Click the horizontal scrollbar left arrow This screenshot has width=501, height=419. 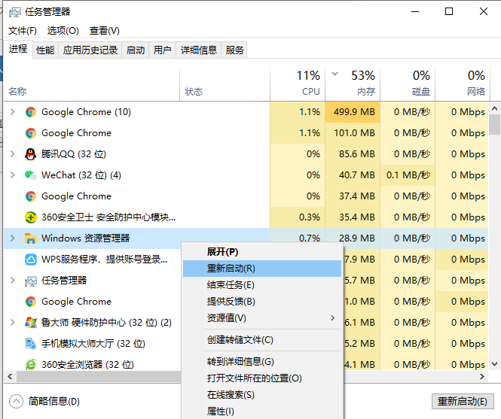coord(10,377)
